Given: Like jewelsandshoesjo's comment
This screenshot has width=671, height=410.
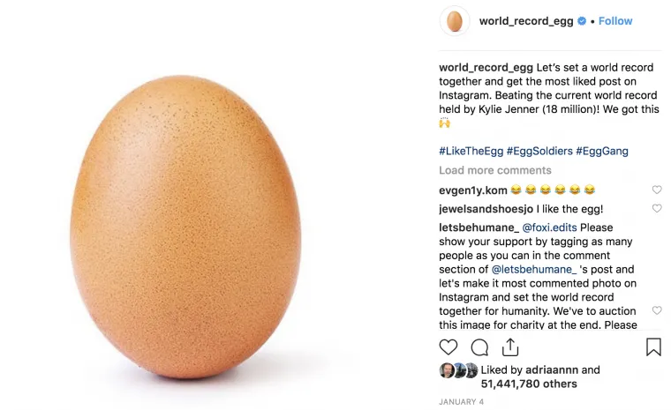Looking at the screenshot, I should [x=657, y=209].
